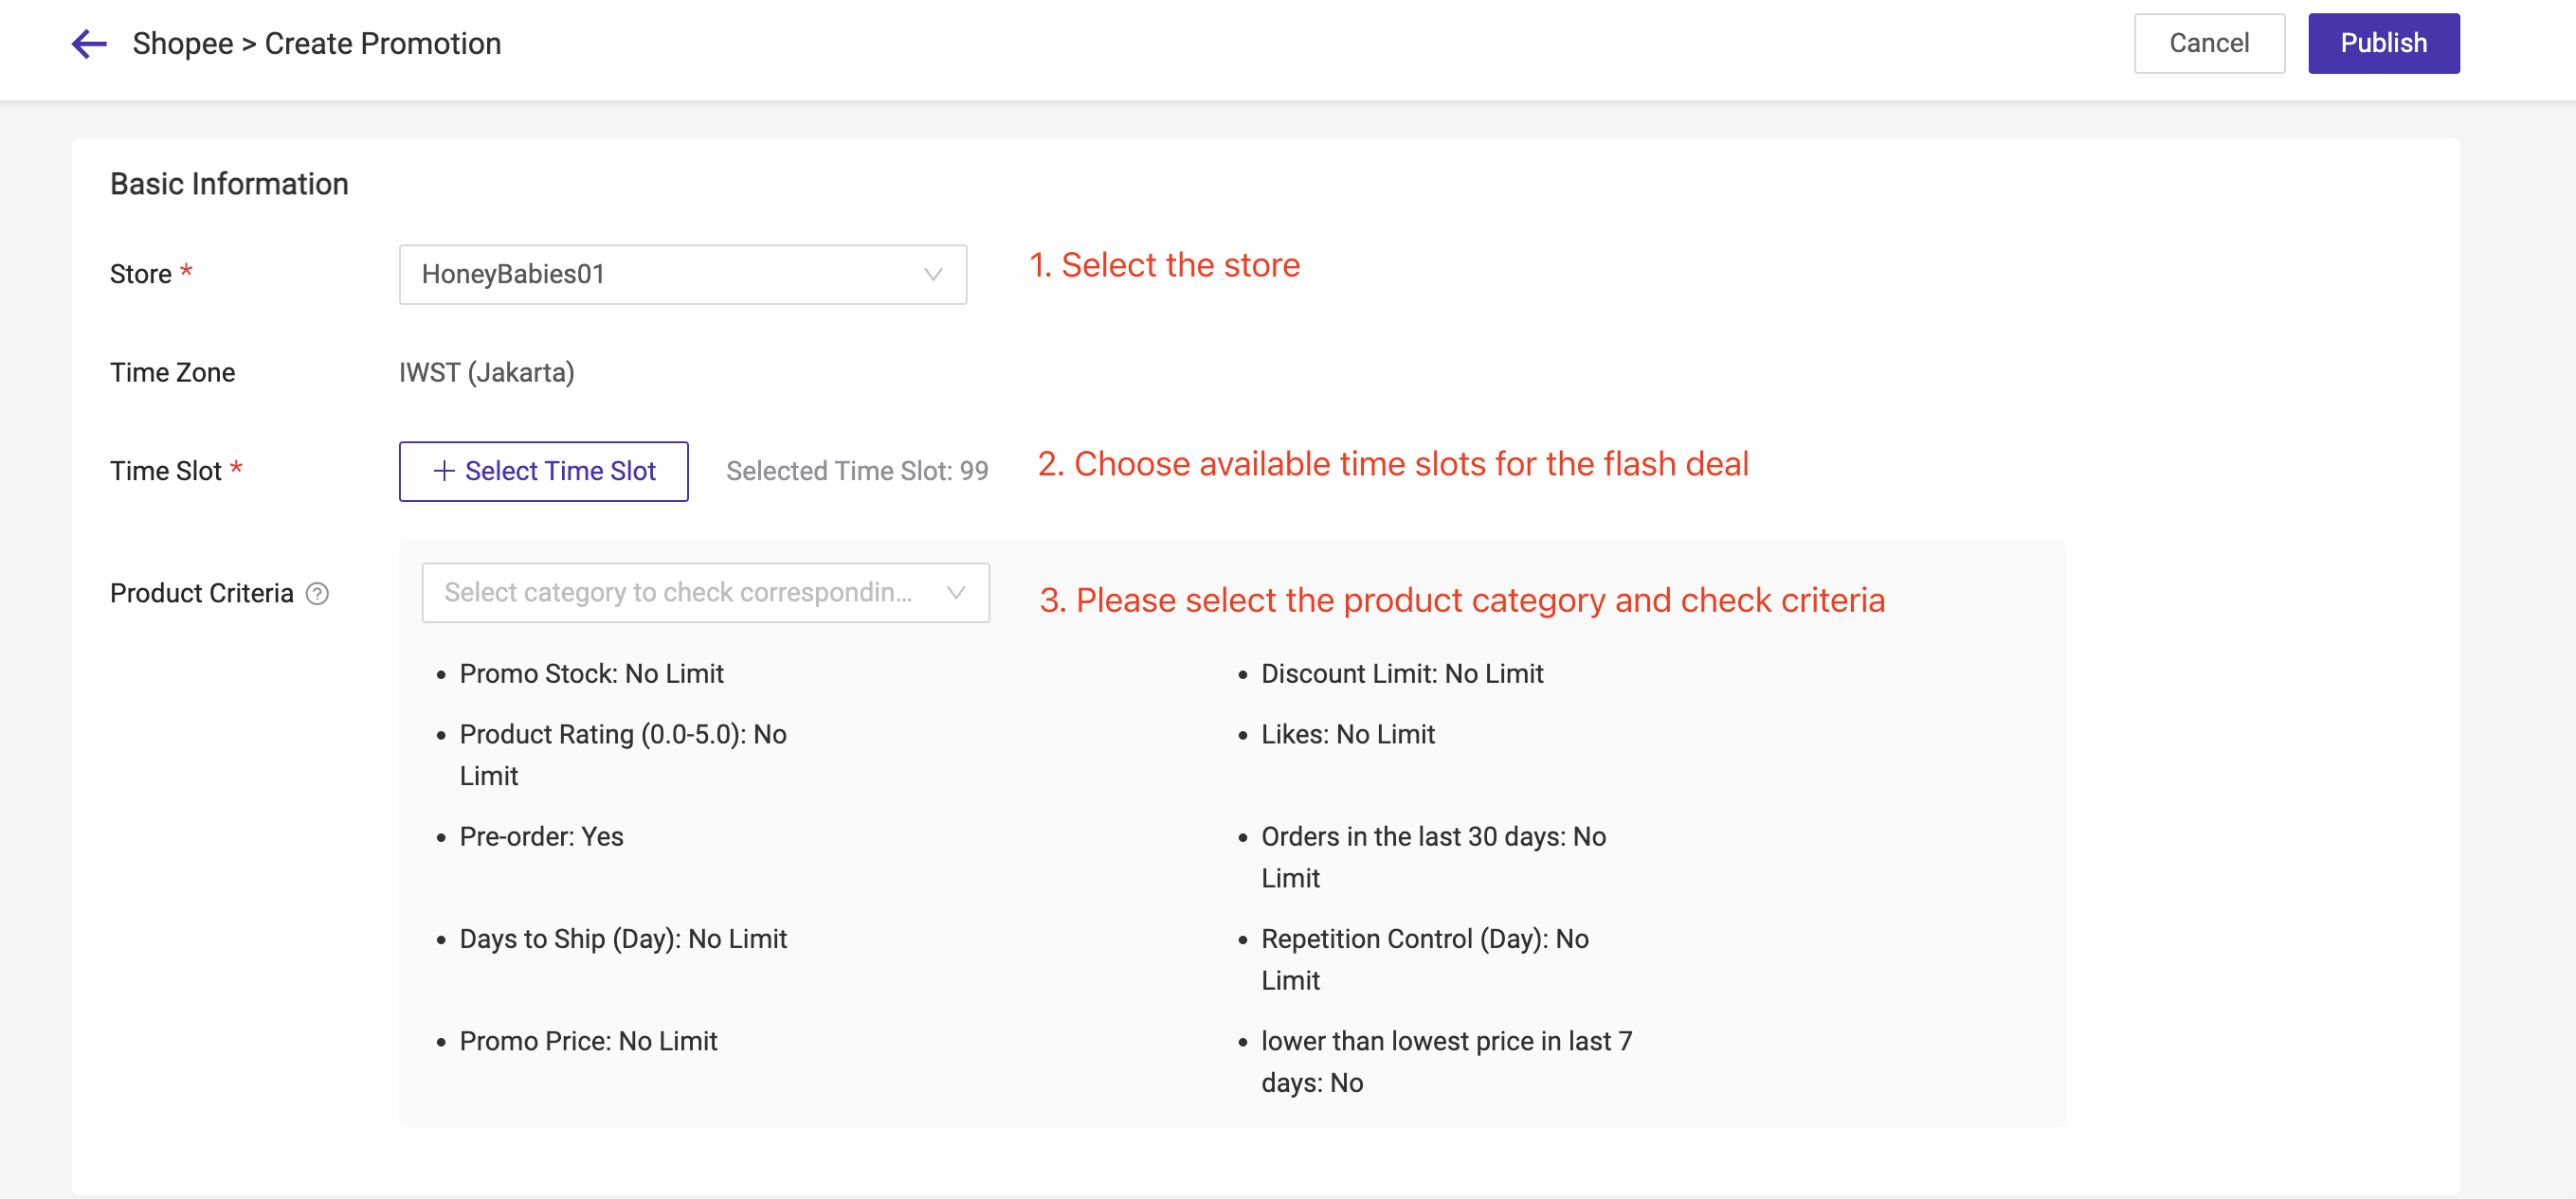Image resolution: width=2576 pixels, height=1199 pixels.
Task: Click 'Promo Price: No Limit' criterion
Action: pos(588,1042)
